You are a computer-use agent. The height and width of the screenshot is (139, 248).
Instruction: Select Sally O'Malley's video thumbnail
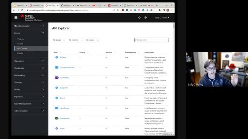(x=217, y=69)
